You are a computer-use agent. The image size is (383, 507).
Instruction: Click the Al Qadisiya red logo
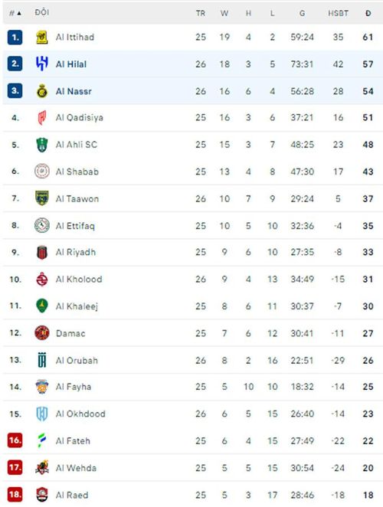41,118
